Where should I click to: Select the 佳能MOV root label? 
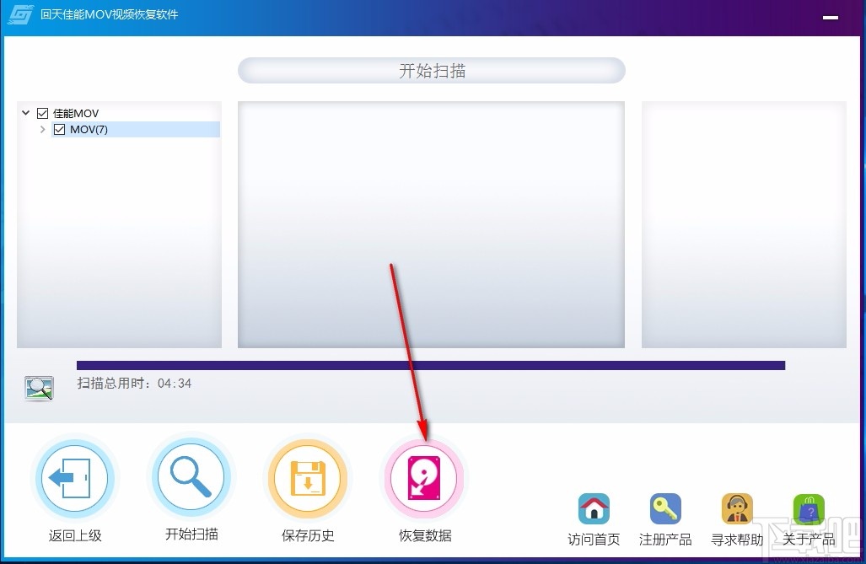tap(76, 113)
